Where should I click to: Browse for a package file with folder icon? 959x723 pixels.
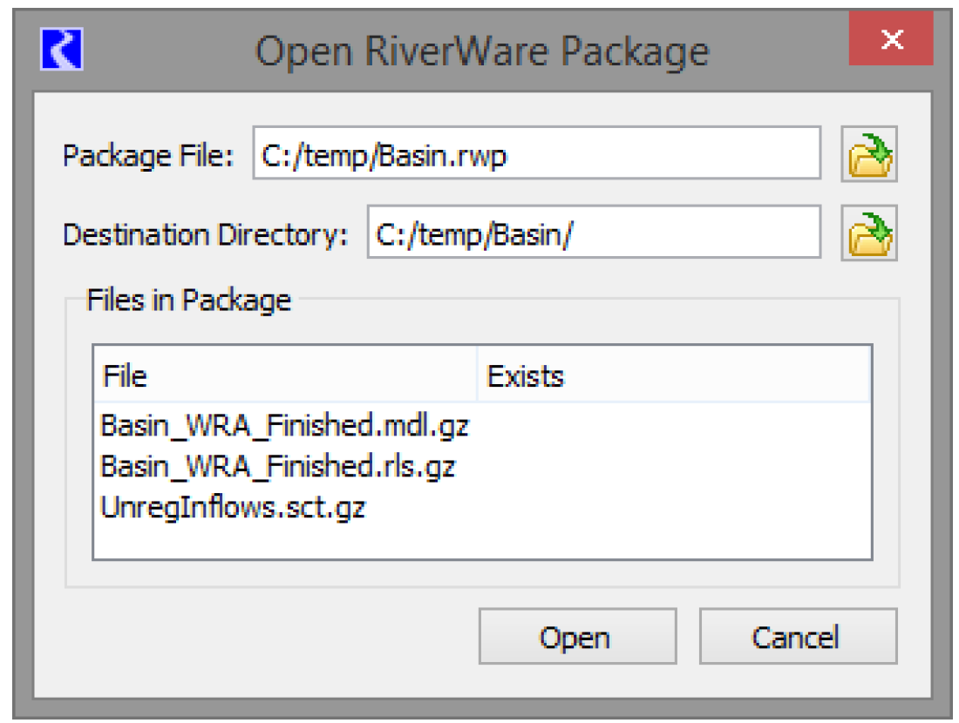pos(868,155)
